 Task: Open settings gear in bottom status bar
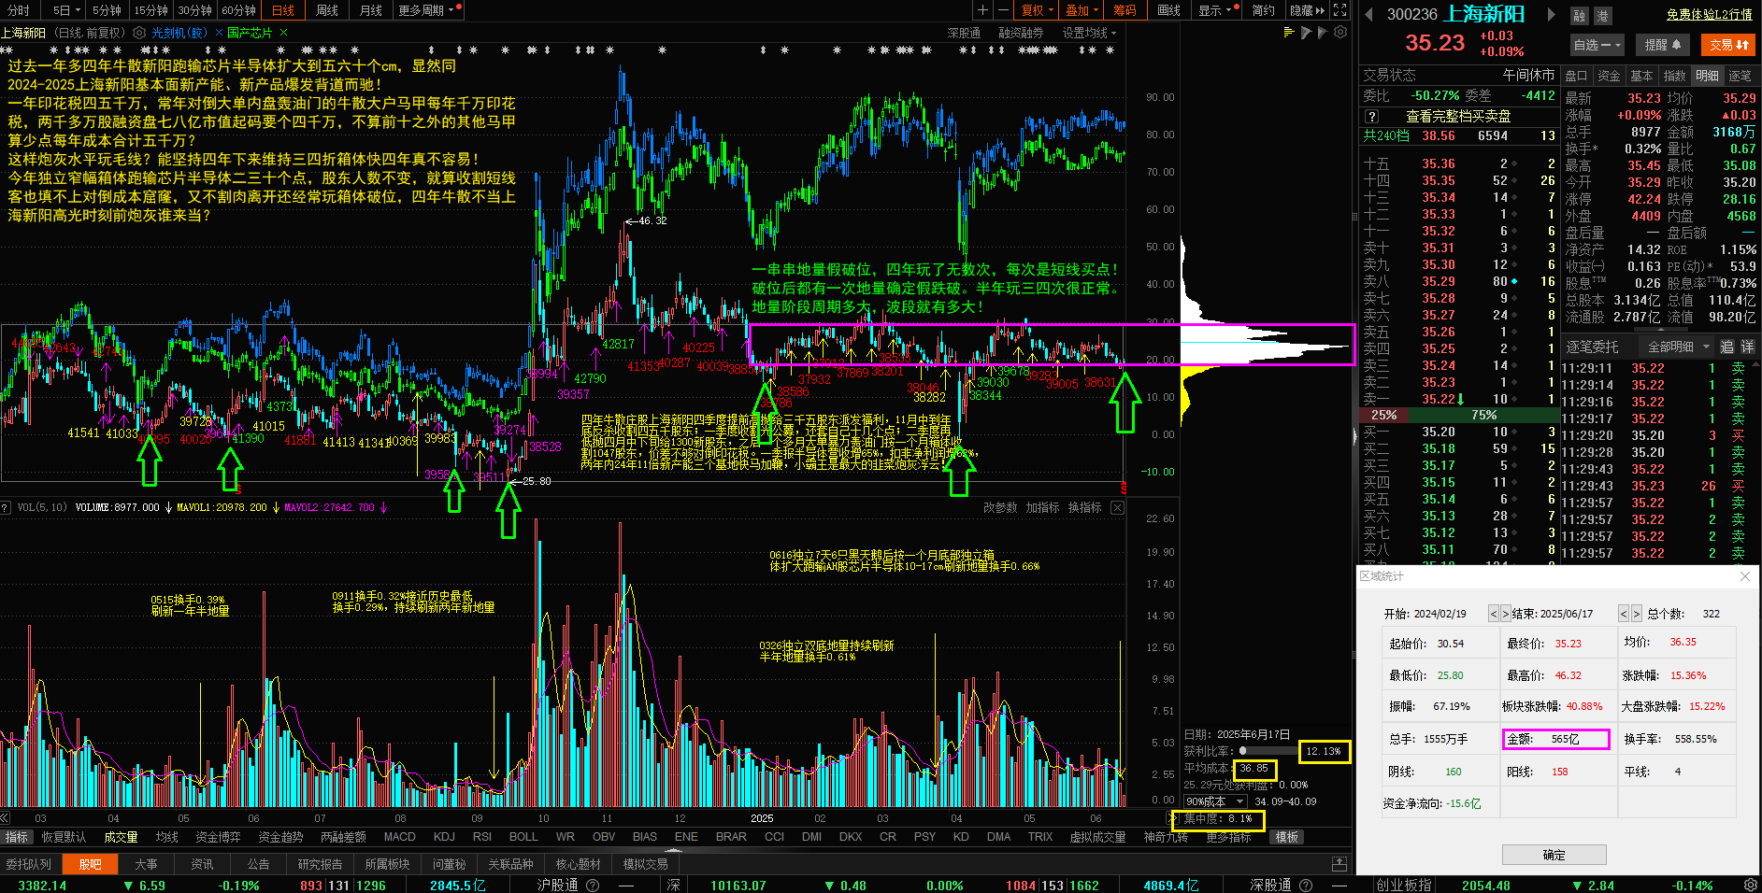coord(1750,885)
